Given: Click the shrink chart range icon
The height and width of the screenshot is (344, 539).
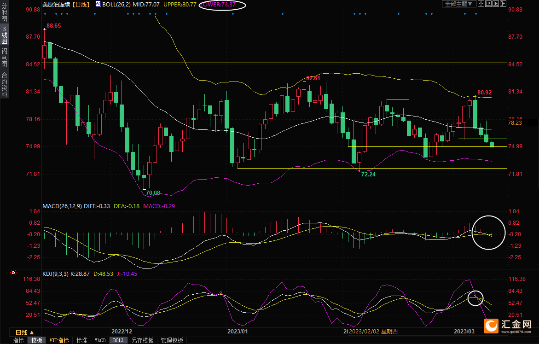Looking at the screenshot, I should 488,4.
